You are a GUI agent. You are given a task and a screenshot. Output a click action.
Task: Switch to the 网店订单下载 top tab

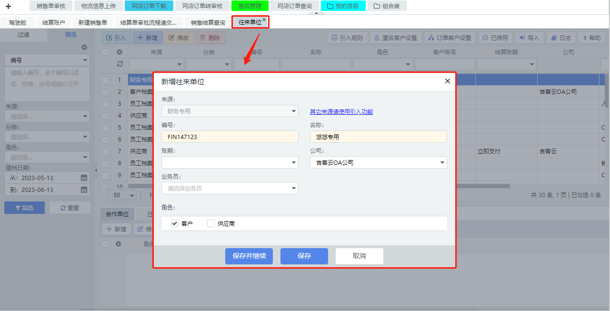pos(149,6)
